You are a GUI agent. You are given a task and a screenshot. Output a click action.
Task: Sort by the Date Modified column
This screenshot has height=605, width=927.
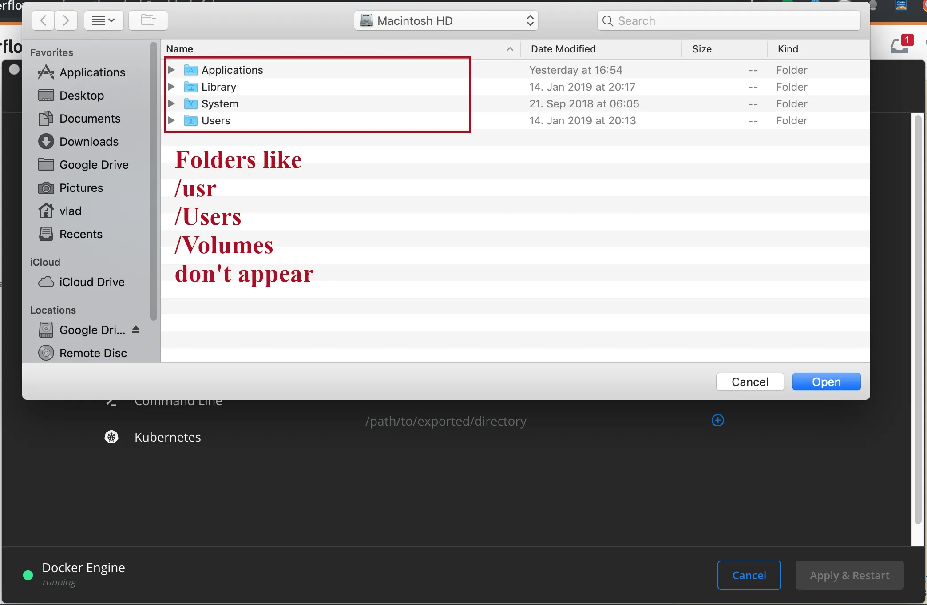pyautogui.click(x=563, y=49)
